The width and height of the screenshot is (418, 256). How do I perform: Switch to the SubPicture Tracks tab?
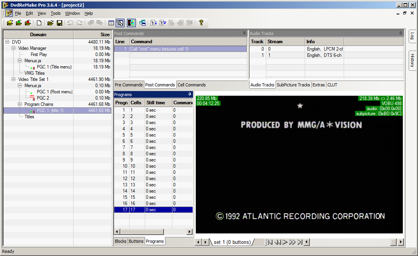pos(293,85)
